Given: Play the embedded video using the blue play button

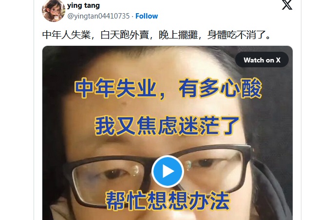Looking at the screenshot, I should point(167,171).
